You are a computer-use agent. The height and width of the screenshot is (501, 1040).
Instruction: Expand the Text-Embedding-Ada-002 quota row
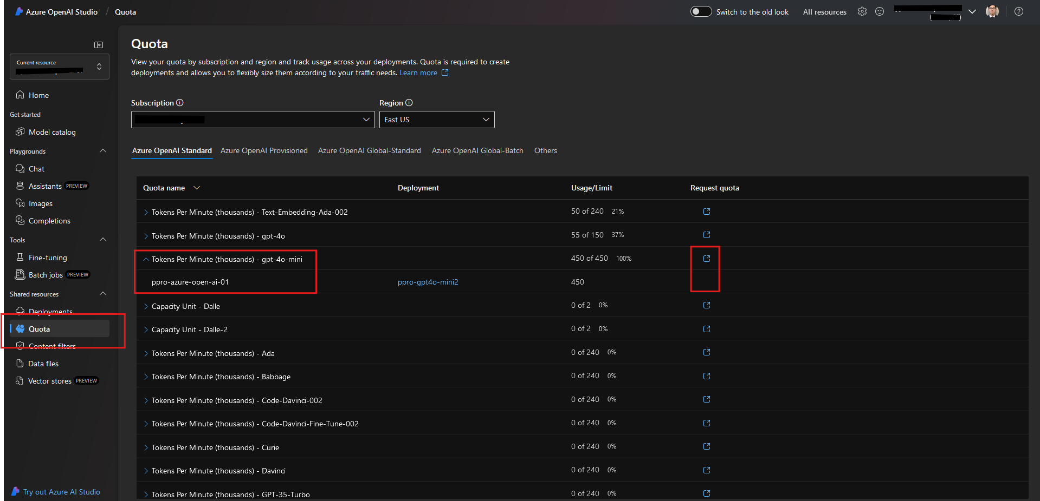point(146,212)
